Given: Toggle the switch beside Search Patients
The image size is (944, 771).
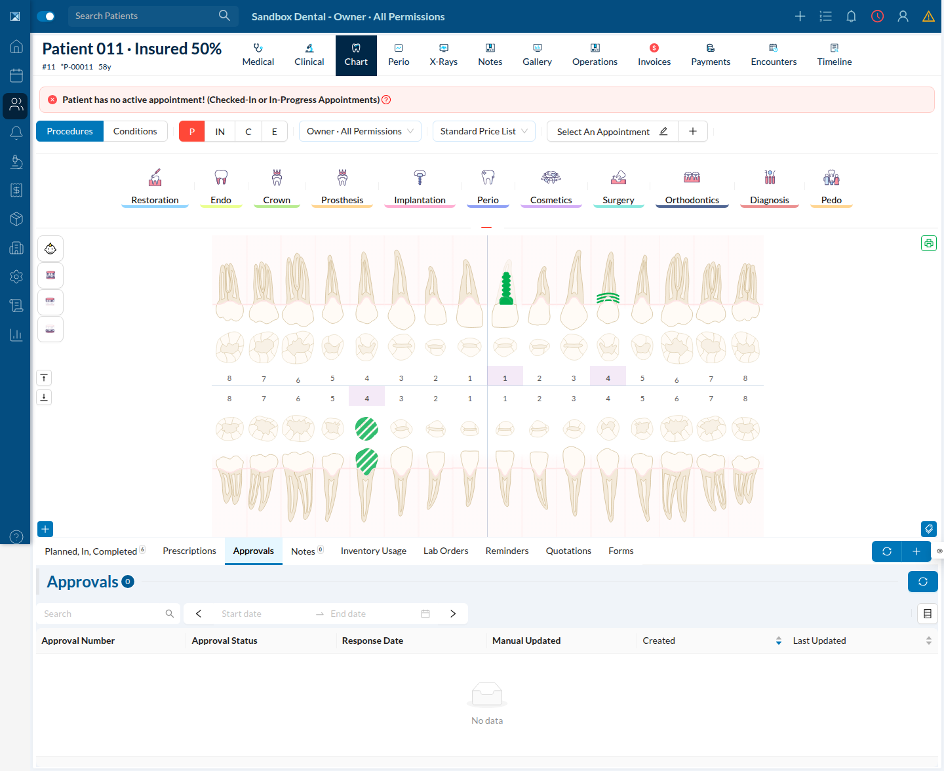Looking at the screenshot, I should [46, 16].
